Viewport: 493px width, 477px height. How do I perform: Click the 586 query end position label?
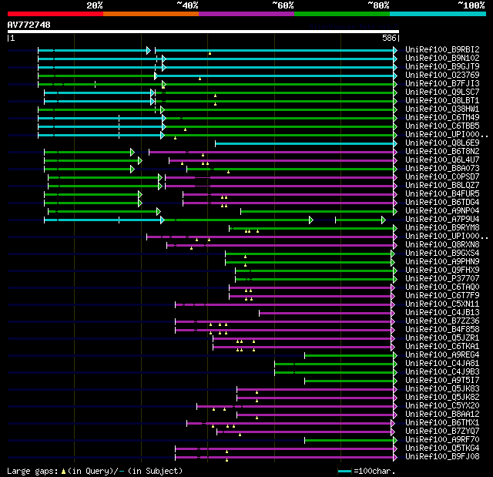point(389,38)
